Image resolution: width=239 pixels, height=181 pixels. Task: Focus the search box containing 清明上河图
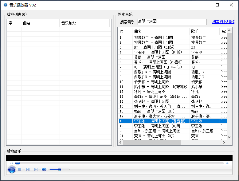tap(172, 22)
